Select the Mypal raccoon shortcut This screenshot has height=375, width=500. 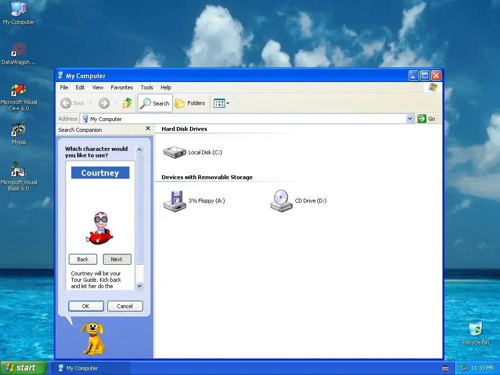pyautogui.click(x=19, y=133)
